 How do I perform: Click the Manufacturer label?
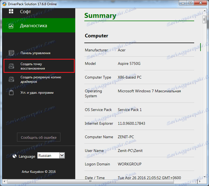point(96,50)
